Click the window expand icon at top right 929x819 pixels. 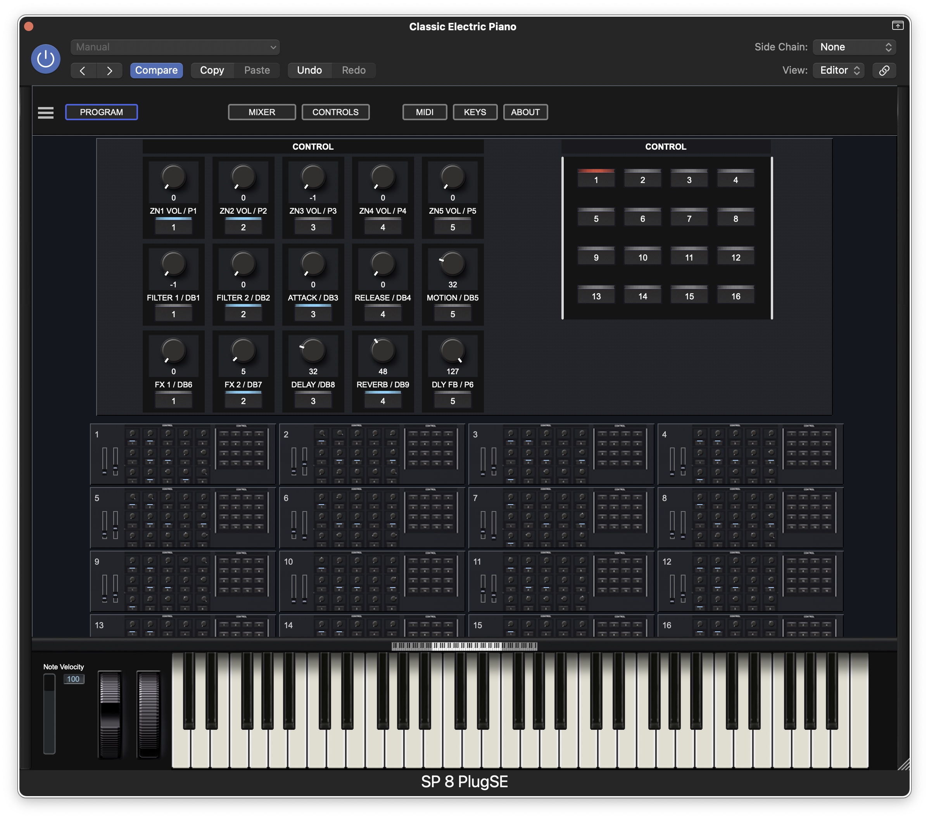[897, 26]
